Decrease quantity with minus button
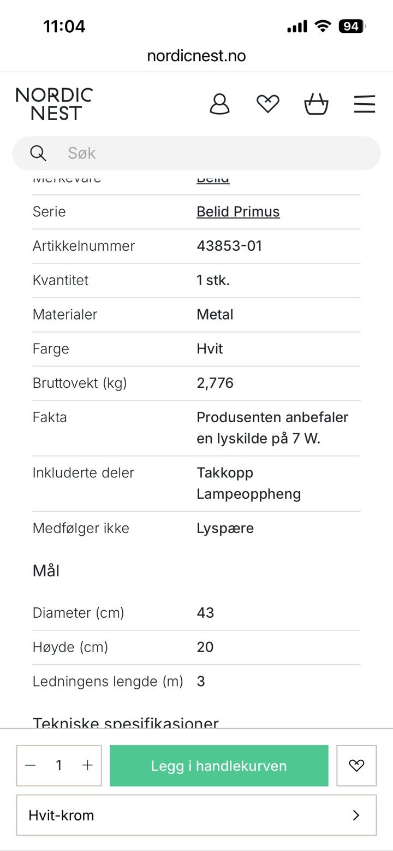The image size is (393, 851). point(31,766)
